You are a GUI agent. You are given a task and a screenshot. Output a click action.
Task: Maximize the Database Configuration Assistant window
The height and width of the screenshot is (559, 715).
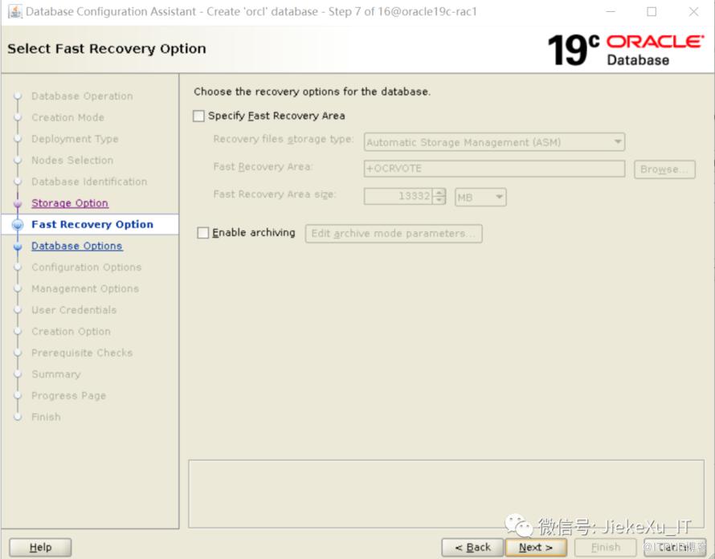pyautogui.click(x=652, y=11)
